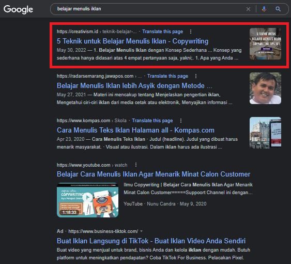Screen dimensions: 291x264
Task: Click the https://www.youtube.com › watch URL text
Action: 92,165
